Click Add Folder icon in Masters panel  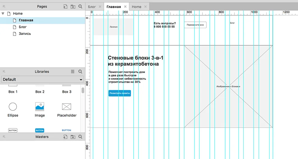click(73, 137)
